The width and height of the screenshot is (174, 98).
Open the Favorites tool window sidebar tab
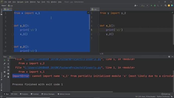(x=1, y=87)
